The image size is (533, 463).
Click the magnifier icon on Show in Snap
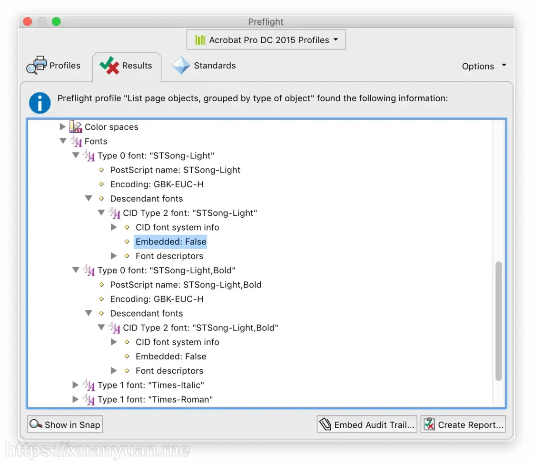point(36,424)
